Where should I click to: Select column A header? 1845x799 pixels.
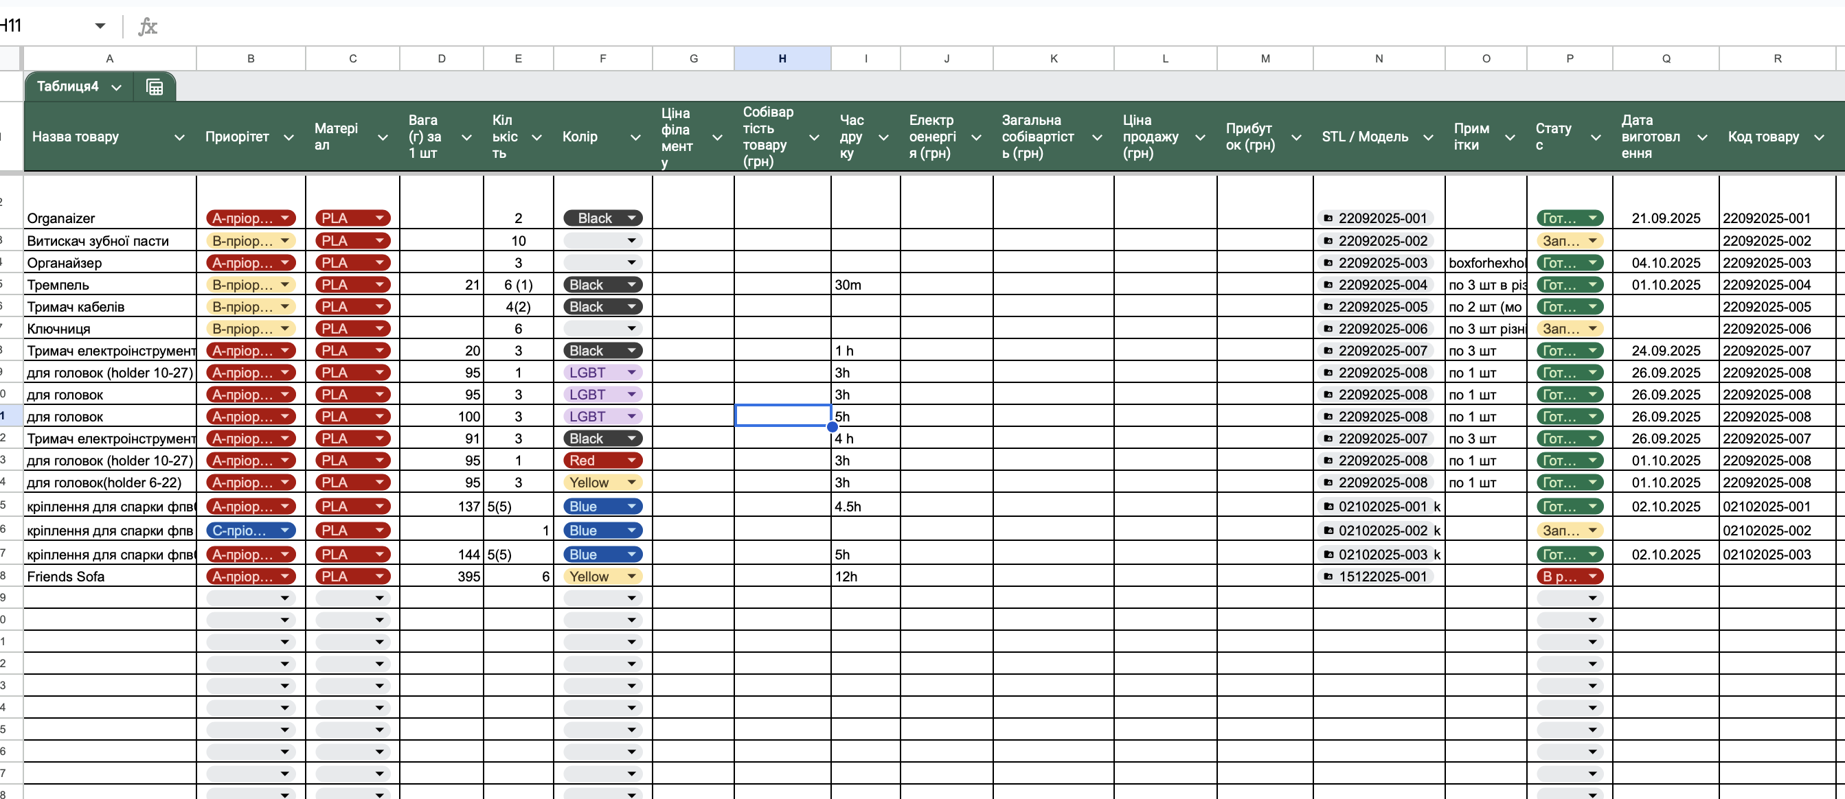pos(110,59)
